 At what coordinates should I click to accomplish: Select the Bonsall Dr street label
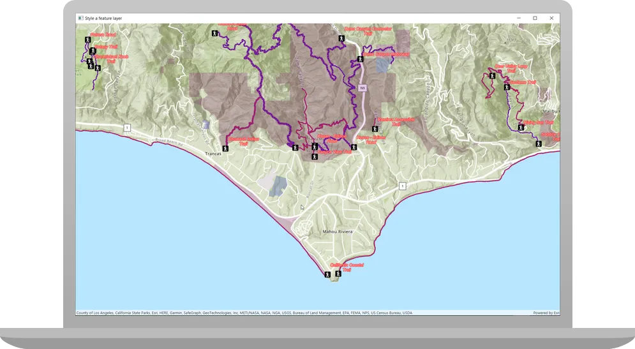pos(310,189)
